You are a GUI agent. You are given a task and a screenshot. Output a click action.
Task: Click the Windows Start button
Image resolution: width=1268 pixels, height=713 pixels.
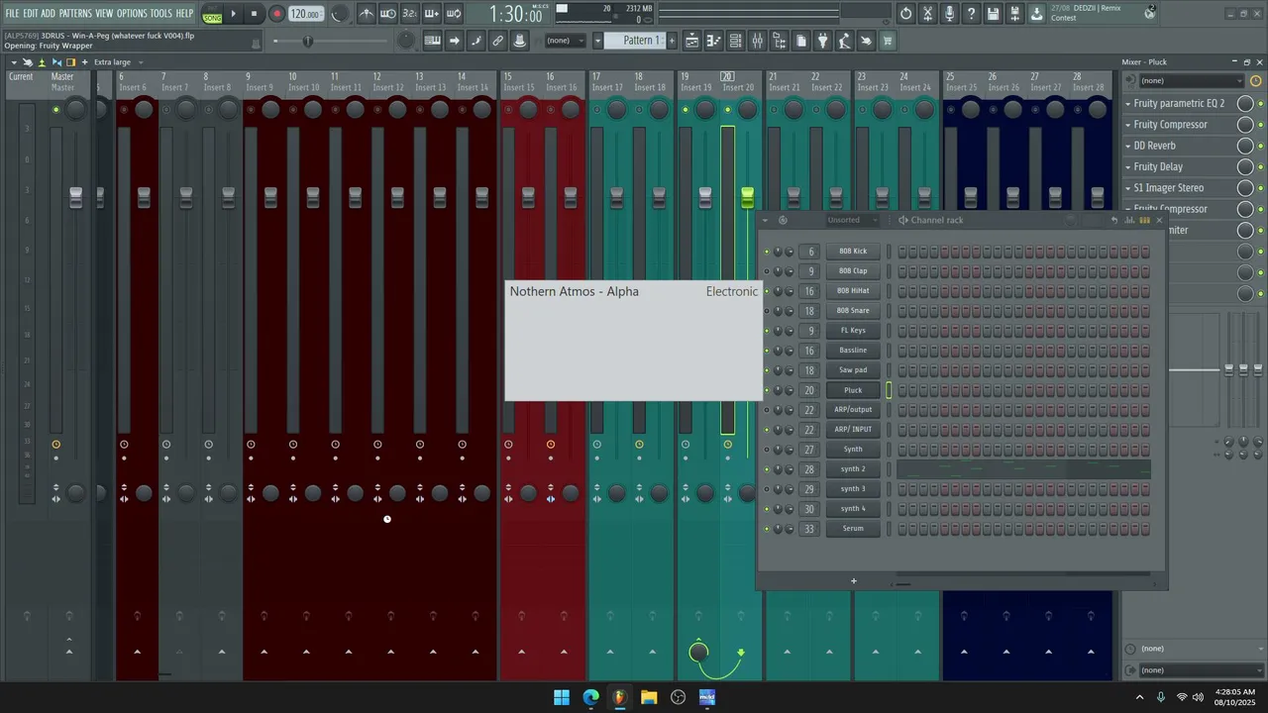click(562, 697)
